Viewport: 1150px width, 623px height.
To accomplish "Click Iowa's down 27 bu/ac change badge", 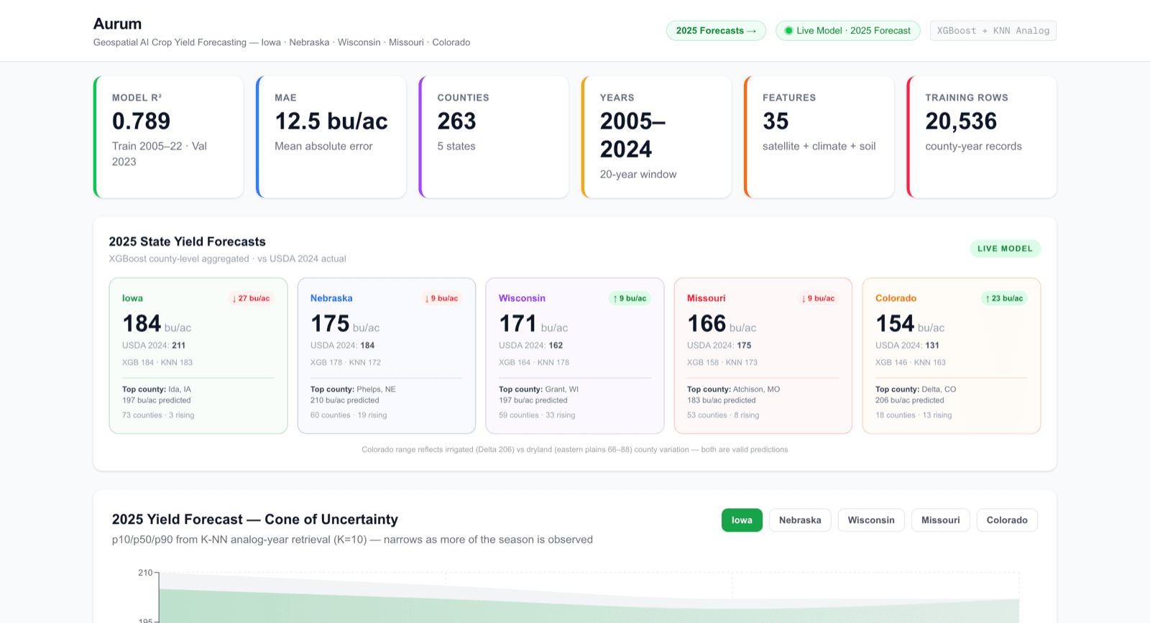I will pyautogui.click(x=251, y=298).
